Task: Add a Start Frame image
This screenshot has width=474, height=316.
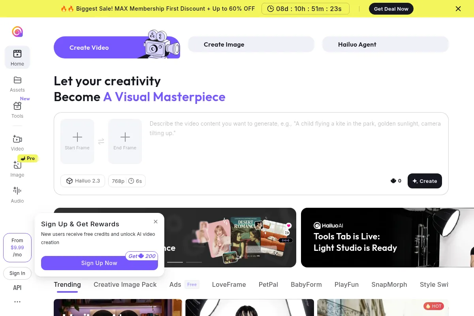Action: coord(77,141)
